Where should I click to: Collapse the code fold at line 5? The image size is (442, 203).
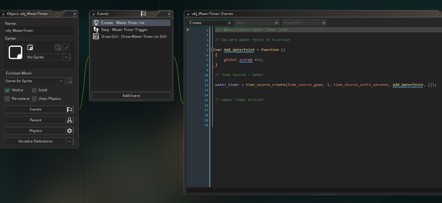coord(212,50)
